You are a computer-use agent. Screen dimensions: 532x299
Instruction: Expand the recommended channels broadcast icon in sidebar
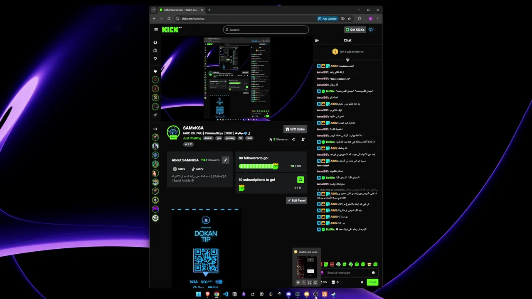(155, 129)
